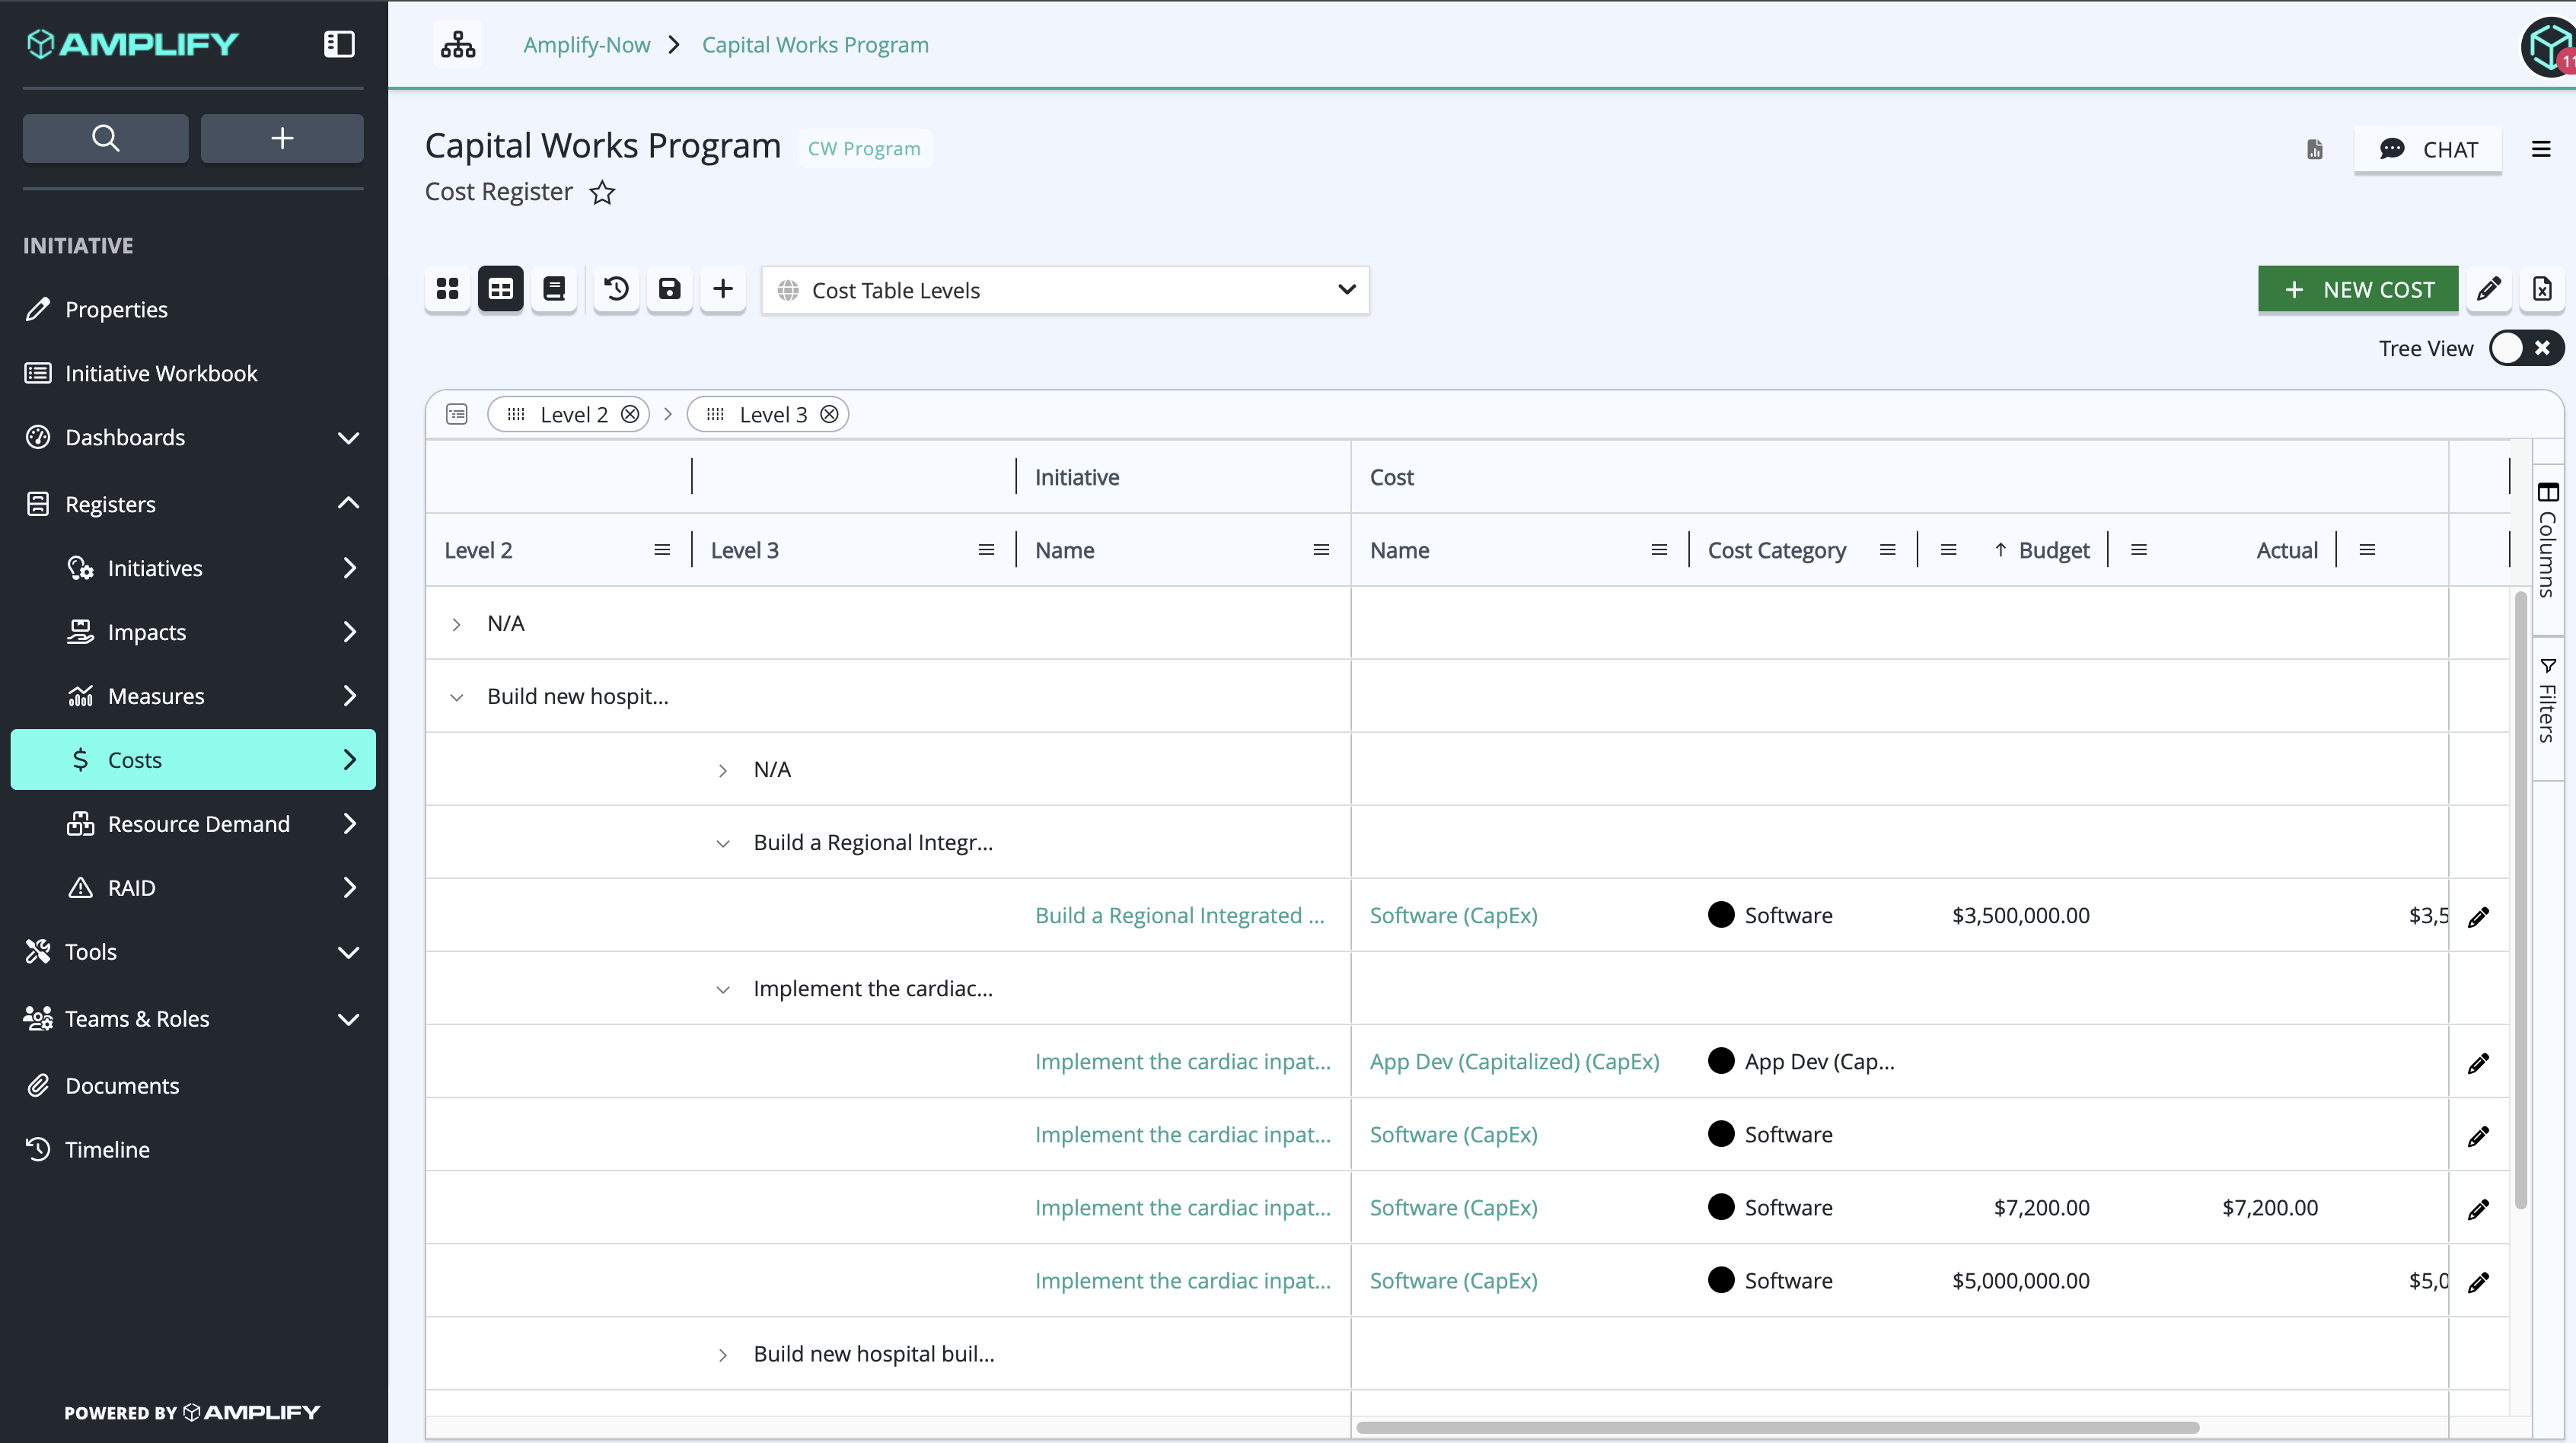
Task: Sort by the Budget column header
Action: pyautogui.click(x=2053, y=551)
